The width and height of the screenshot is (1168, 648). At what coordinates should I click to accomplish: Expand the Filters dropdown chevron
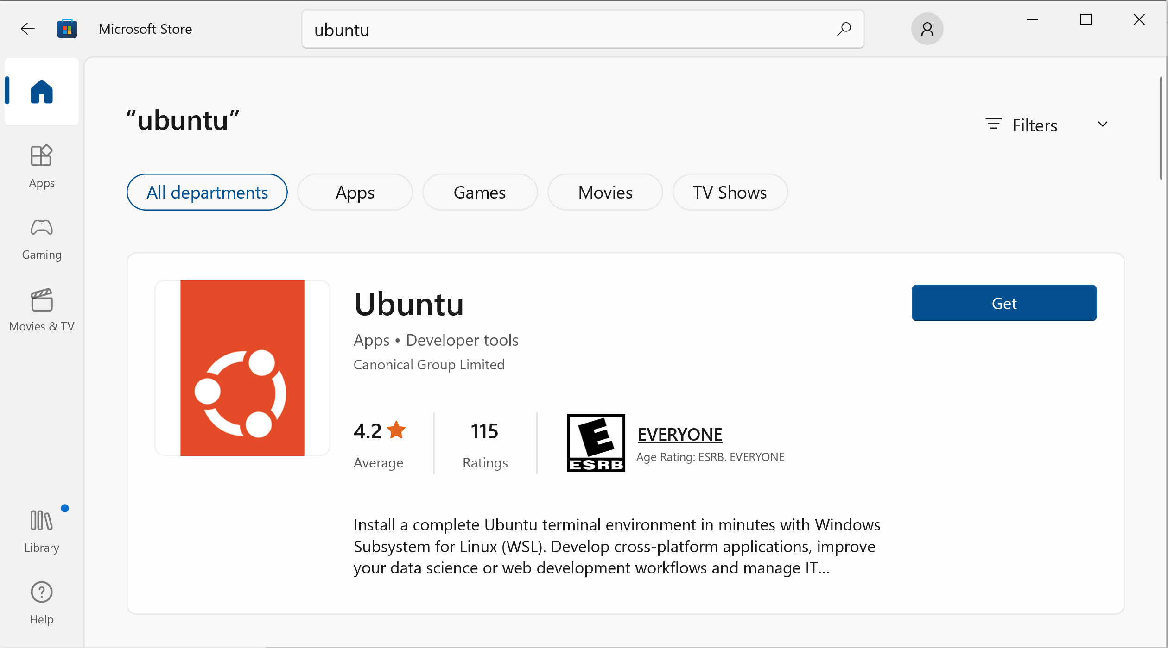pyautogui.click(x=1103, y=124)
